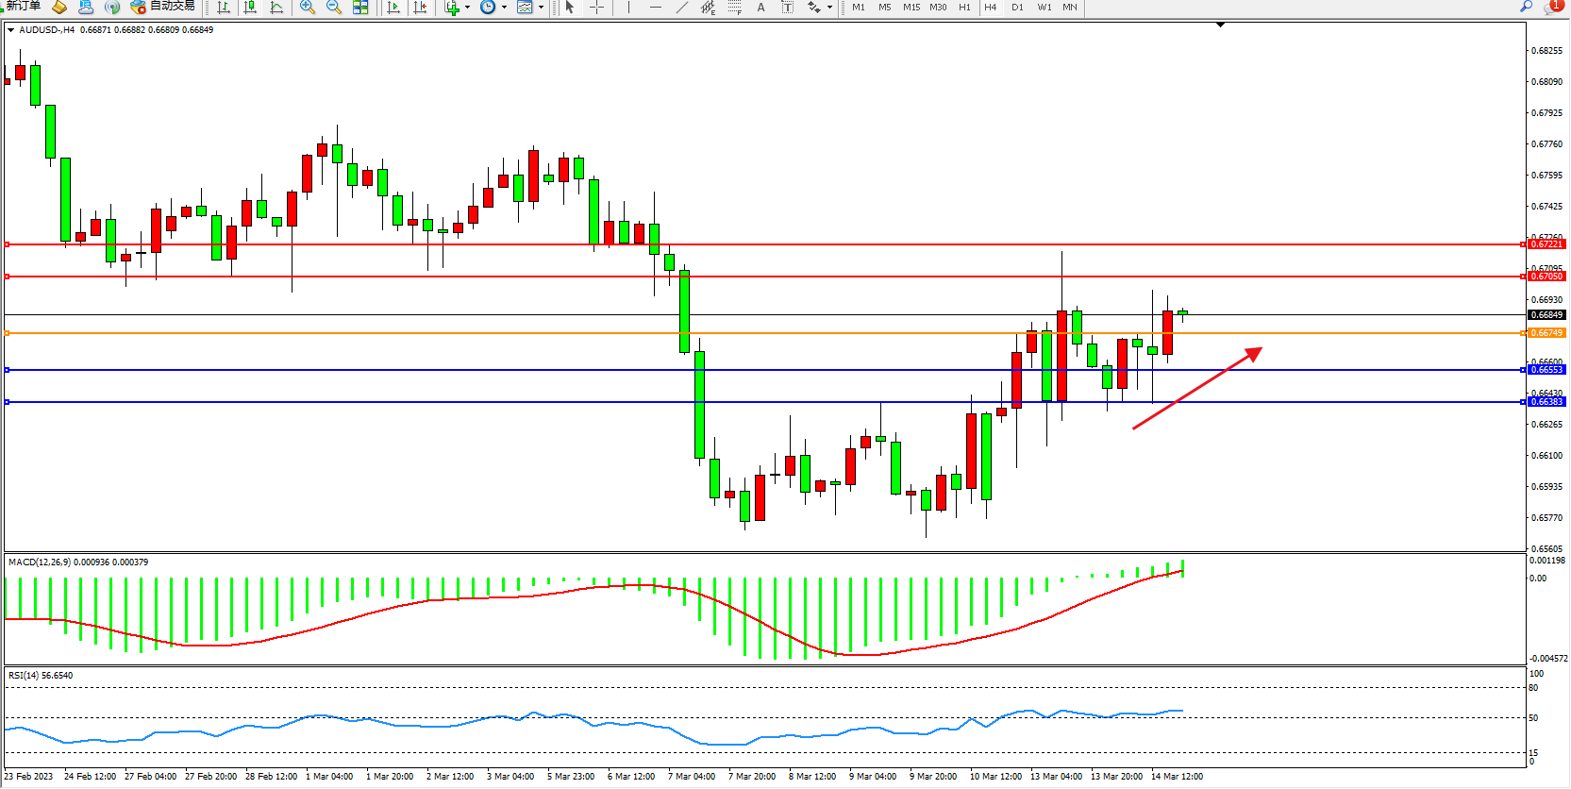Click the orange 0.66749 price level label
The height and width of the screenshot is (789, 1571).
click(x=1546, y=333)
